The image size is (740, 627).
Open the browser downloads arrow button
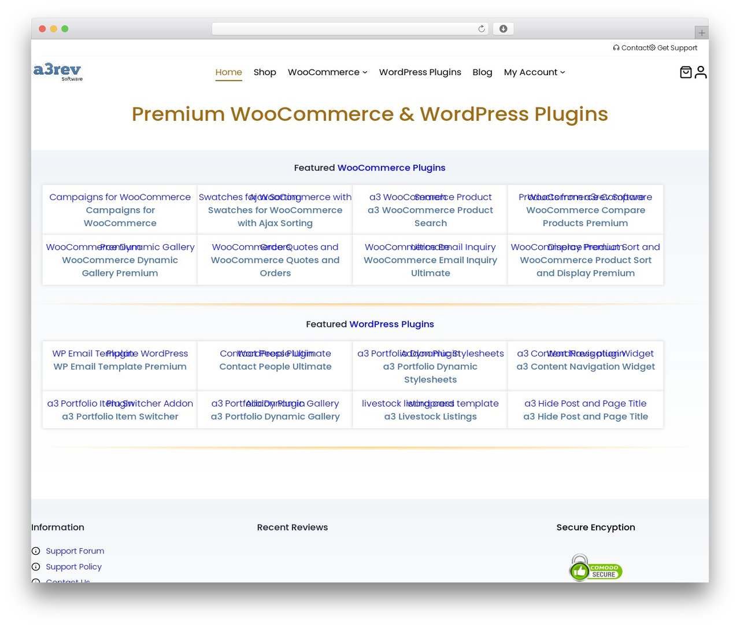(503, 29)
